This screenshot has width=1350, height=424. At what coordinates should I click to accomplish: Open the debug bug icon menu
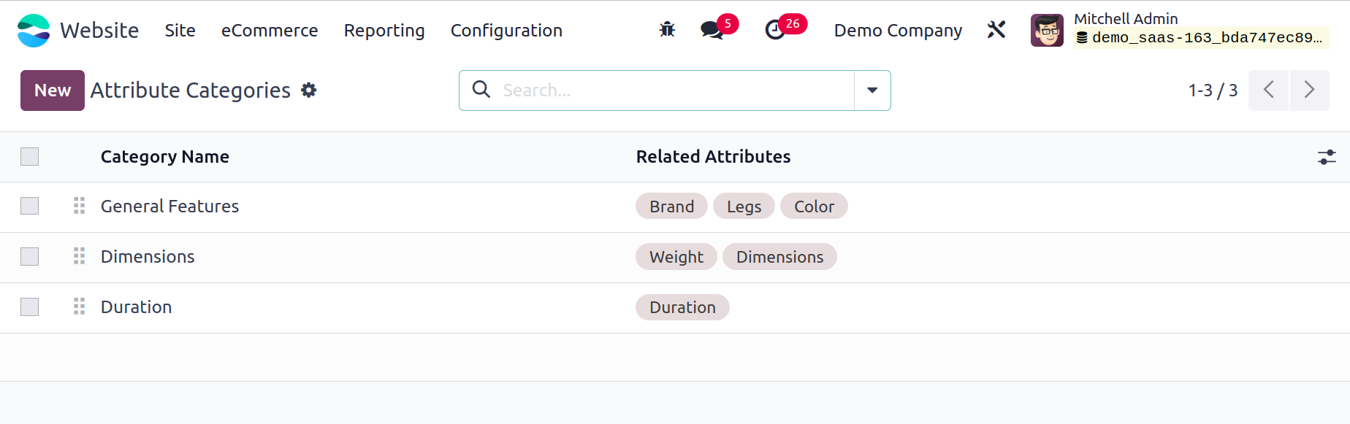pyautogui.click(x=667, y=30)
